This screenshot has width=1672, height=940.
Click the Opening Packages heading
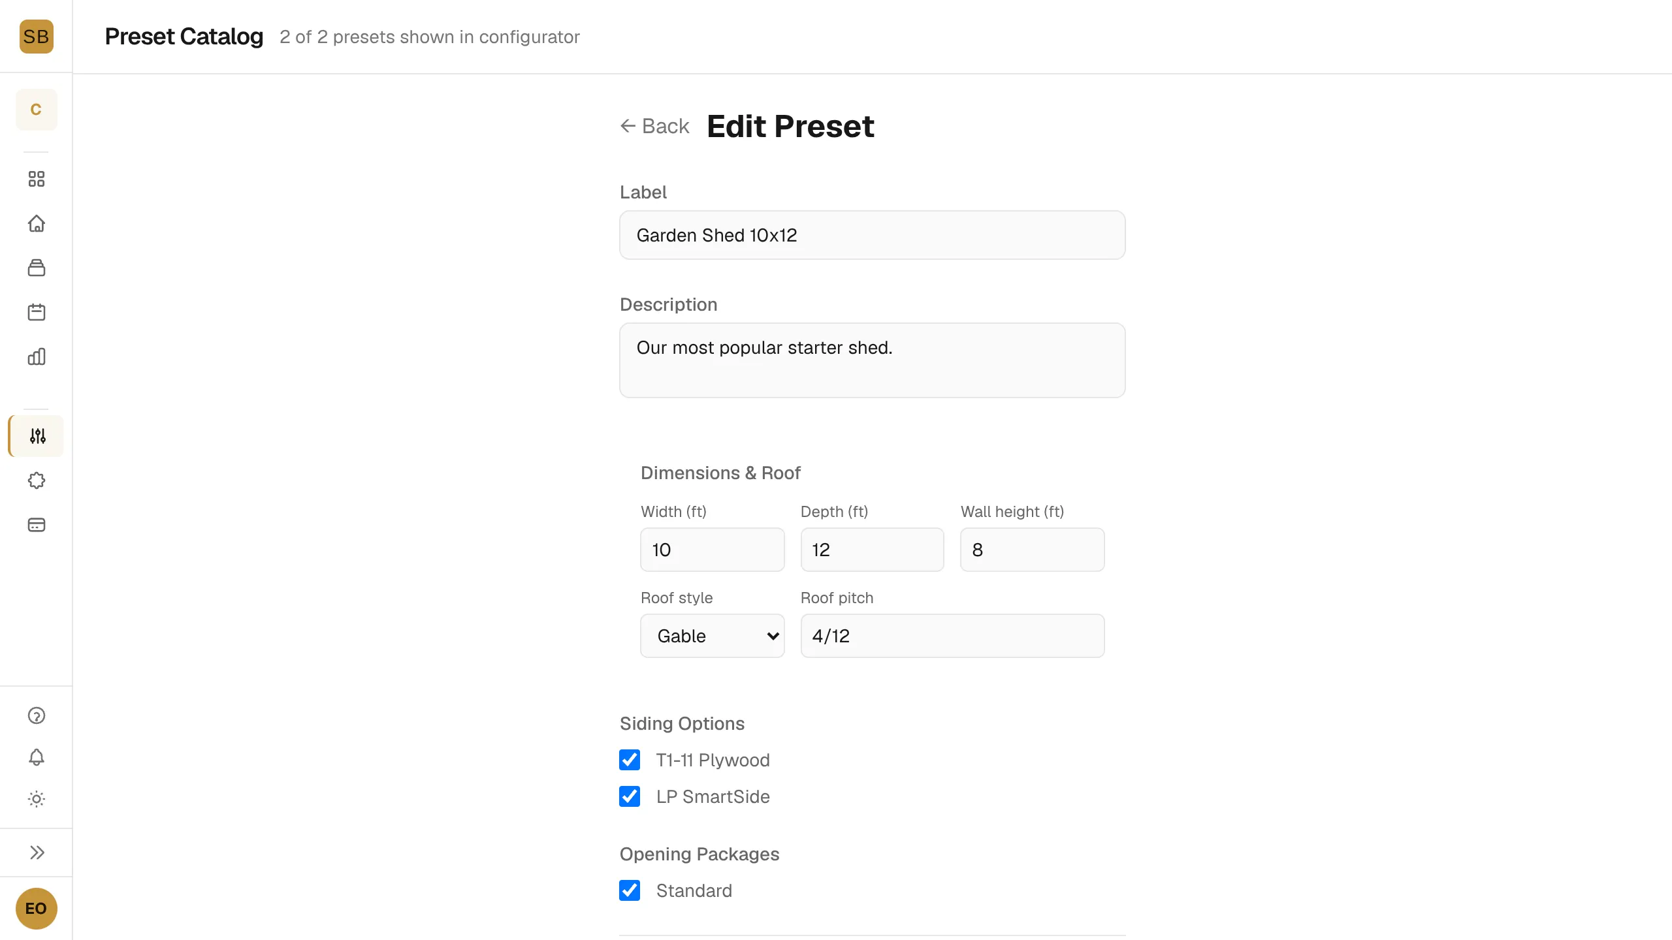[699, 854]
